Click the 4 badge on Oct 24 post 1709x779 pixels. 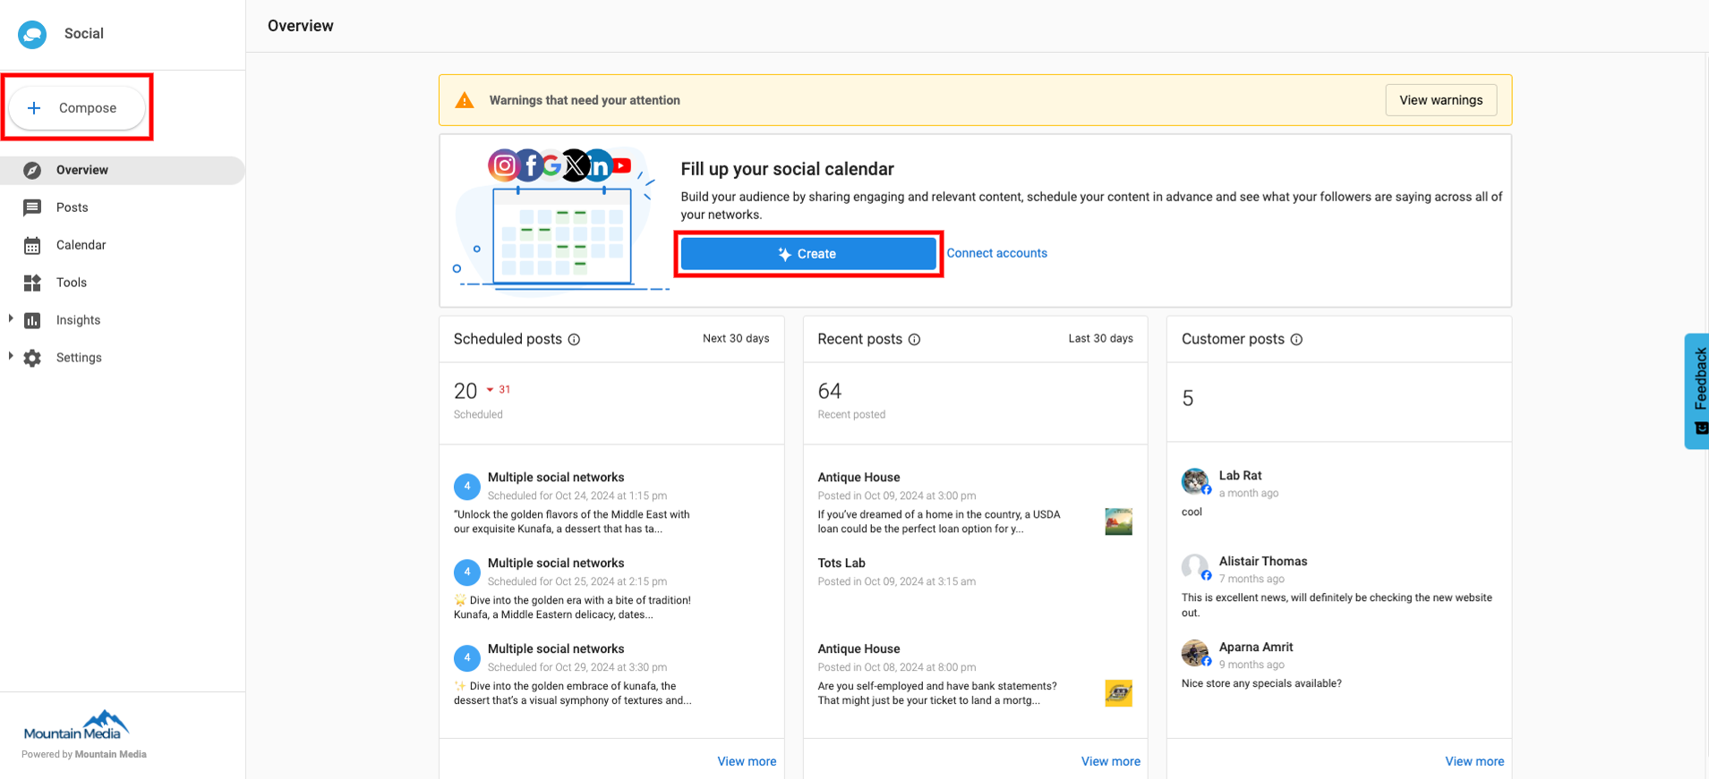[466, 487]
